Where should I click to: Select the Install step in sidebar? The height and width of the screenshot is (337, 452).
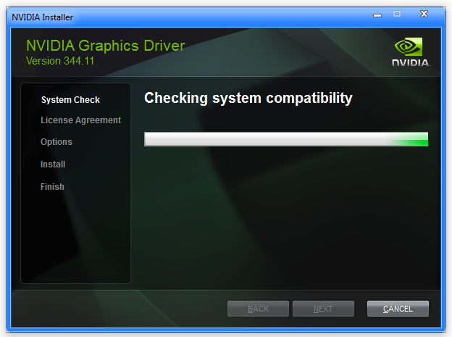(x=53, y=165)
